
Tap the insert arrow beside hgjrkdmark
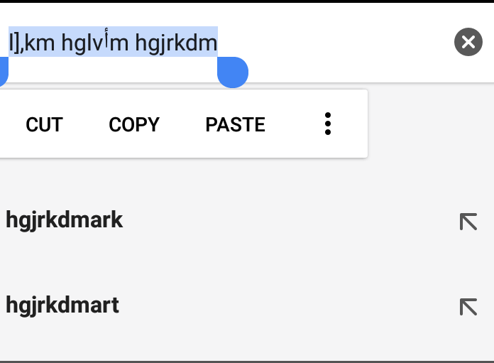(x=468, y=222)
